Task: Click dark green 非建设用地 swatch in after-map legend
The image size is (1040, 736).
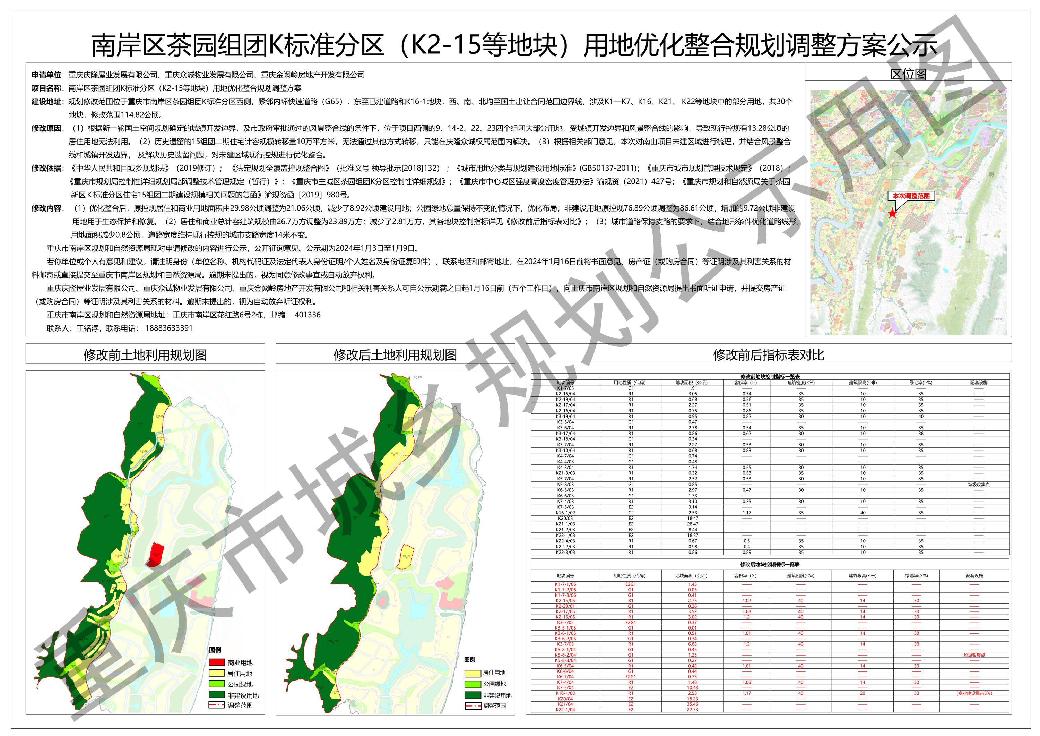Action: 473,695
